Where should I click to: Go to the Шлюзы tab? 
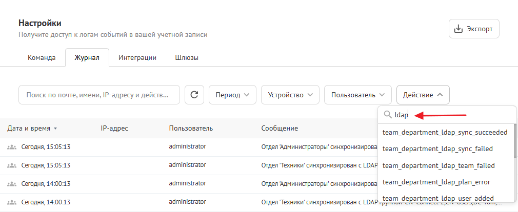187,58
